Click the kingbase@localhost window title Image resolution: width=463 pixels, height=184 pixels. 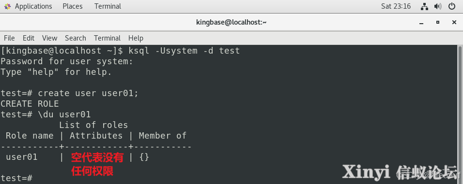click(231, 22)
